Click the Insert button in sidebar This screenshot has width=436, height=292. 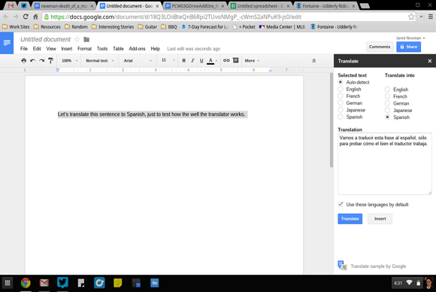(x=380, y=219)
